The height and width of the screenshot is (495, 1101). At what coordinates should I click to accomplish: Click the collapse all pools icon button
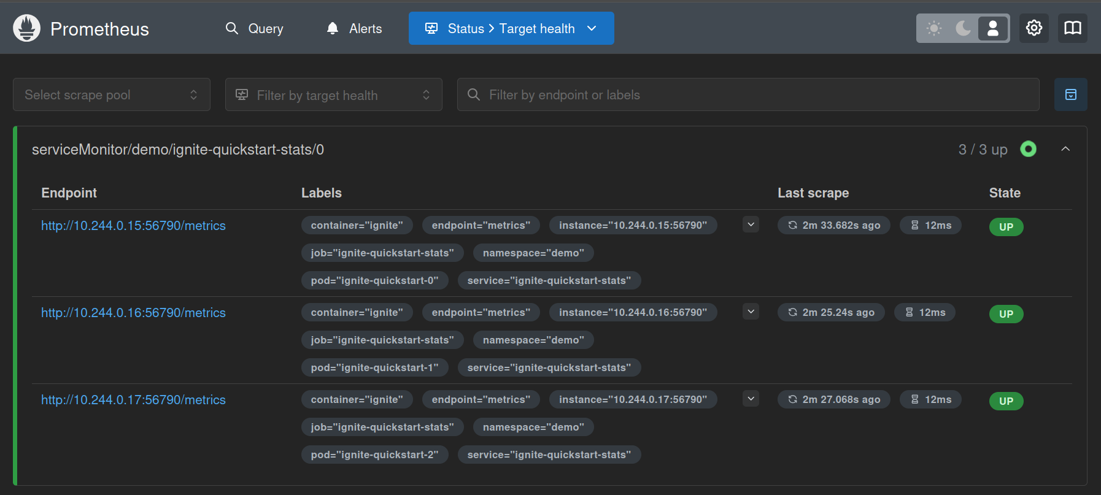1070,94
